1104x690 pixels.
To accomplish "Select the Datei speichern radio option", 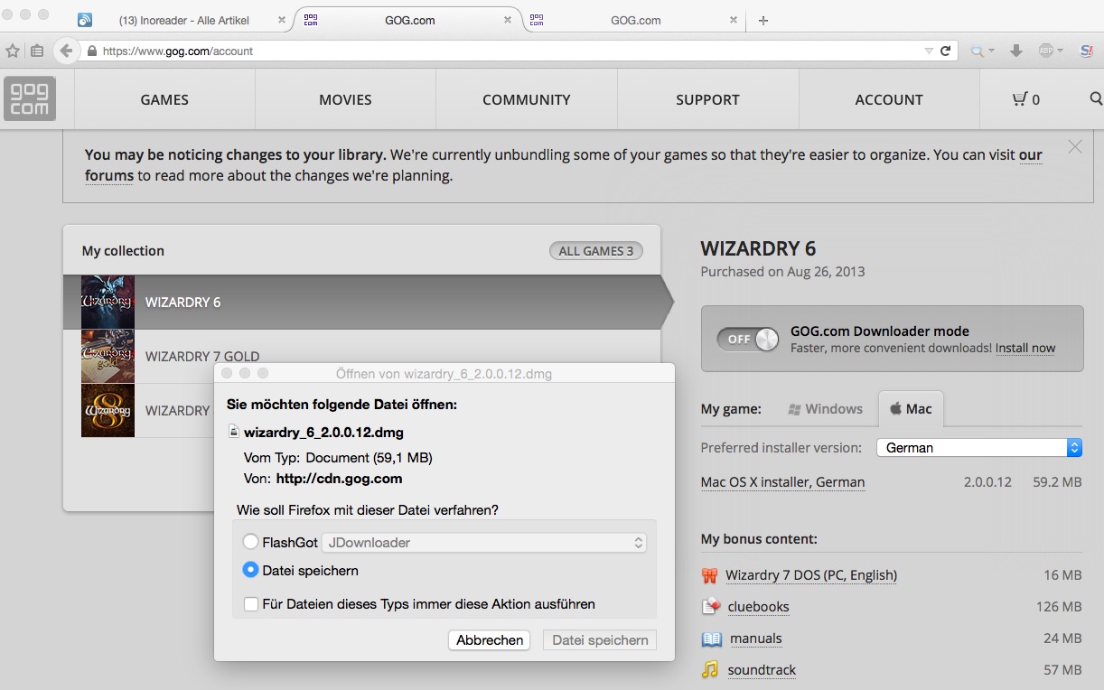I will (250, 570).
